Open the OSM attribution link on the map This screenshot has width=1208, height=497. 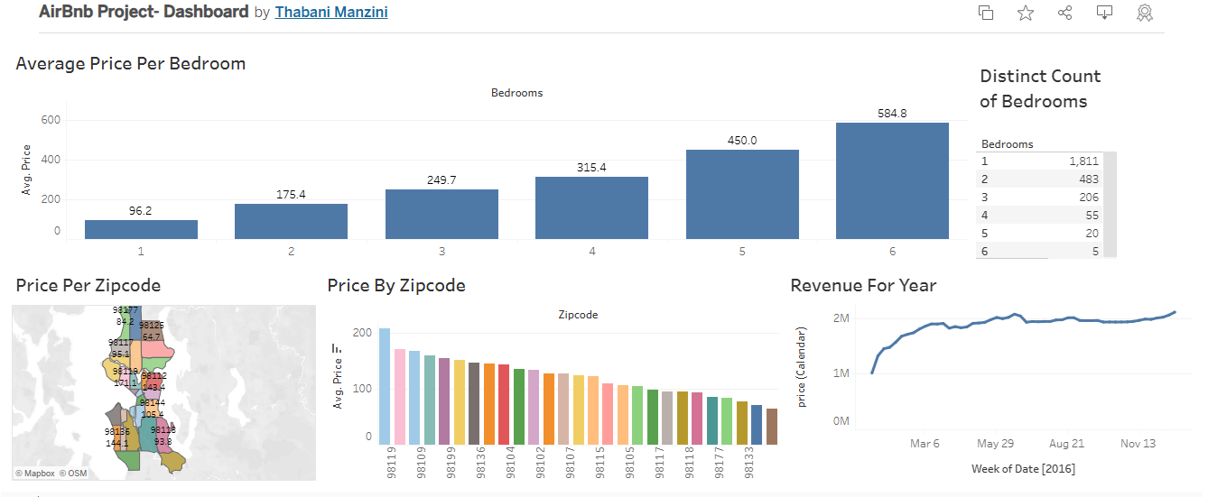click(x=73, y=473)
